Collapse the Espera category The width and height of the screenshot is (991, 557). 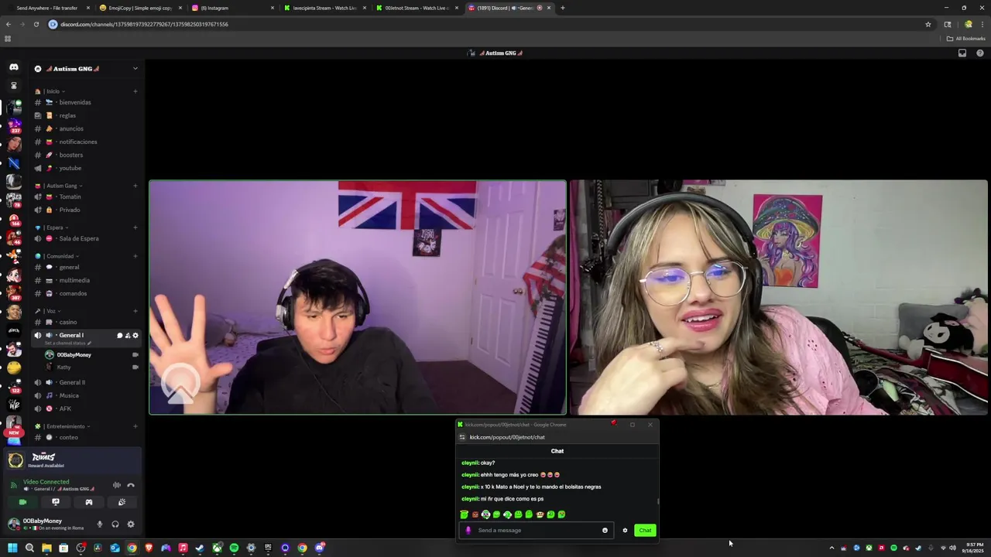(x=51, y=227)
